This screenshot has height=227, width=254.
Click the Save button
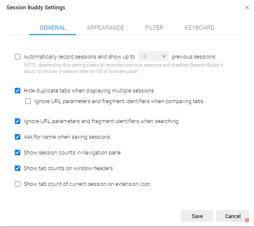[197, 216]
